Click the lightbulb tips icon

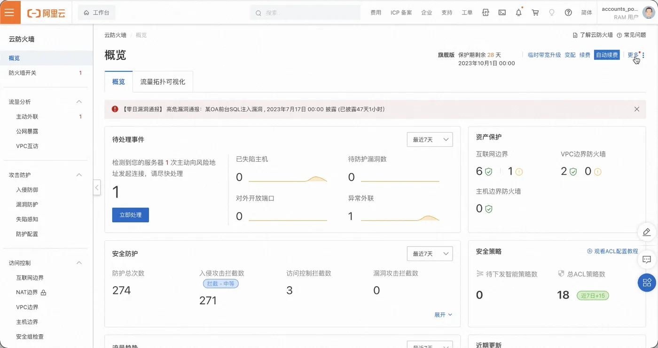click(x=552, y=13)
